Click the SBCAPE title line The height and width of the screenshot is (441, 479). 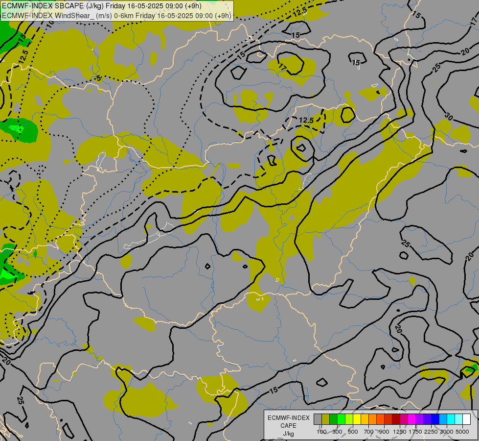click(x=101, y=6)
